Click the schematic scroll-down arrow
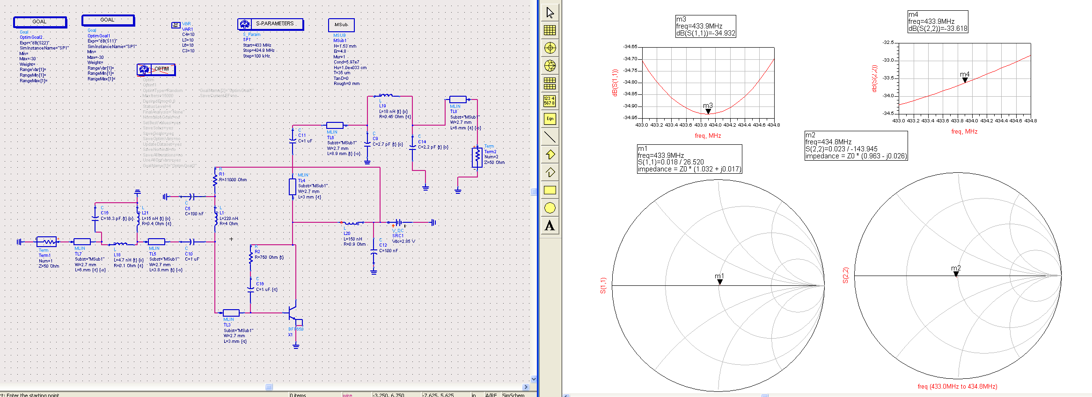Image resolution: width=1092 pixels, height=397 pixels. [x=534, y=379]
